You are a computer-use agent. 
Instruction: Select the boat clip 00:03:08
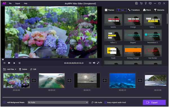[156, 80]
